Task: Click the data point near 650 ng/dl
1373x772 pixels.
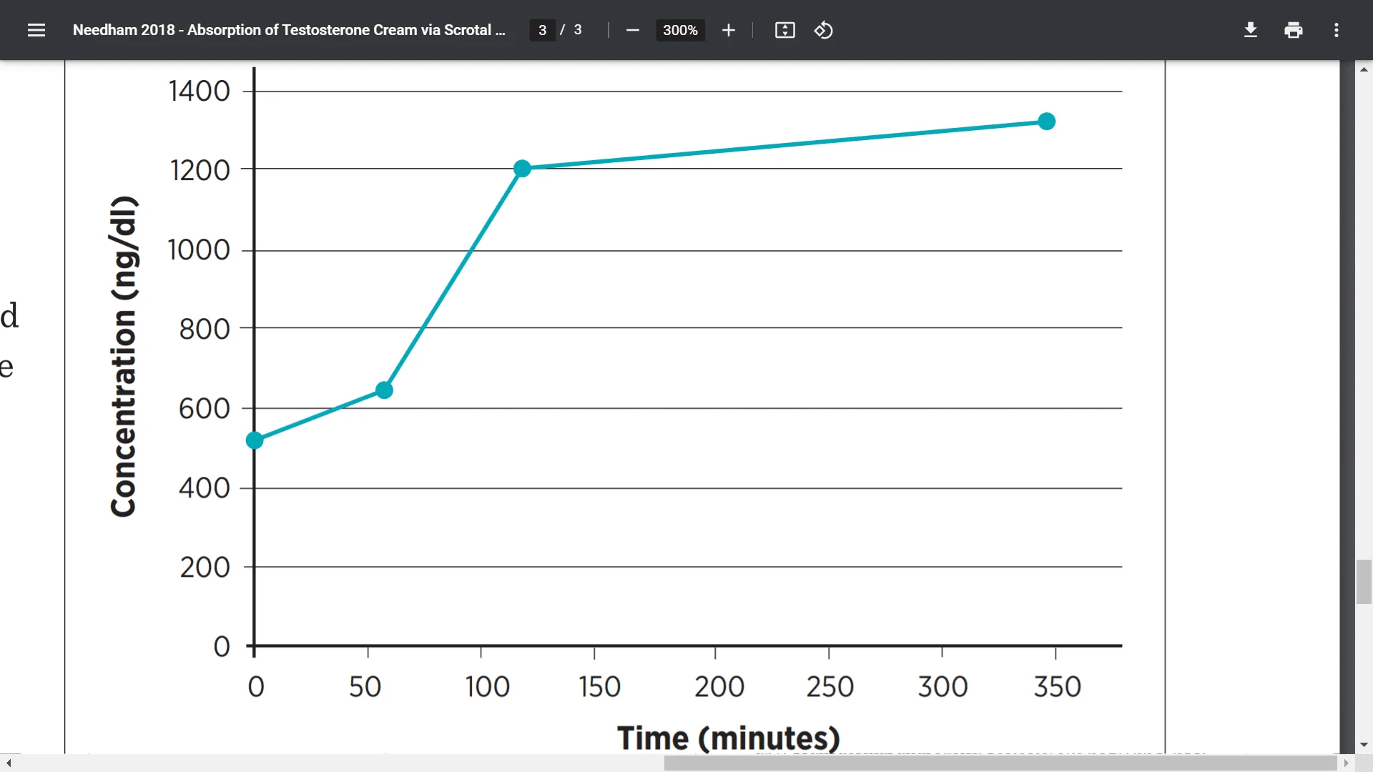Action: (x=384, y=390)
